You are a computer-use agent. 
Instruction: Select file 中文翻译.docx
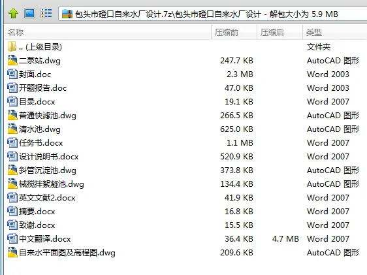pos(45,239)
